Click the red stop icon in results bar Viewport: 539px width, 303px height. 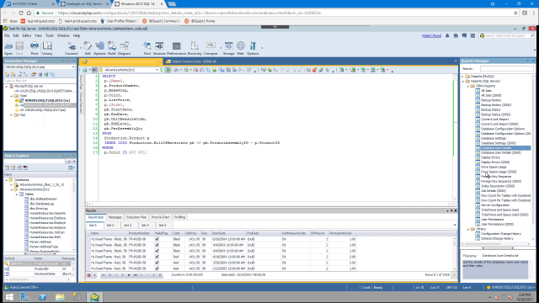click(89, 275)
